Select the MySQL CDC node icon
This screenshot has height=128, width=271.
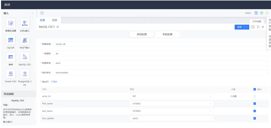click(25, 57)
